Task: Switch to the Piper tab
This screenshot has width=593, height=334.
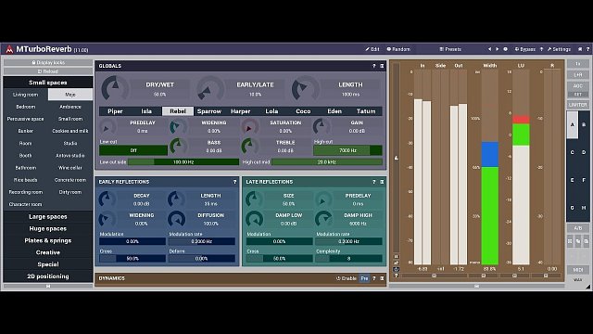Action: [x=115, y=111]
